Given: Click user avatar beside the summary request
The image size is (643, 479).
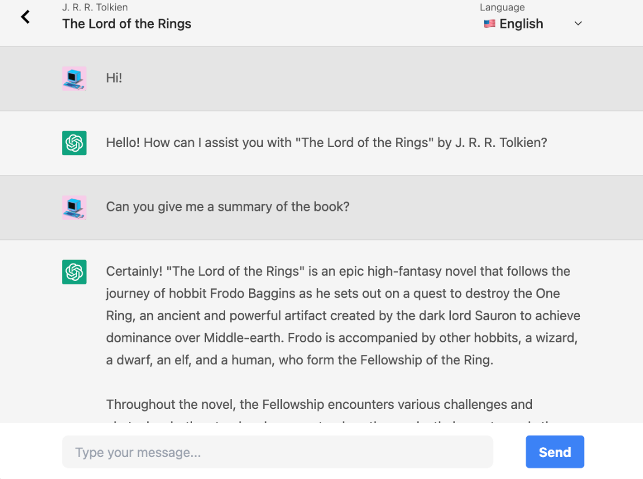Looking at the screenshot, I should point(74,207).
